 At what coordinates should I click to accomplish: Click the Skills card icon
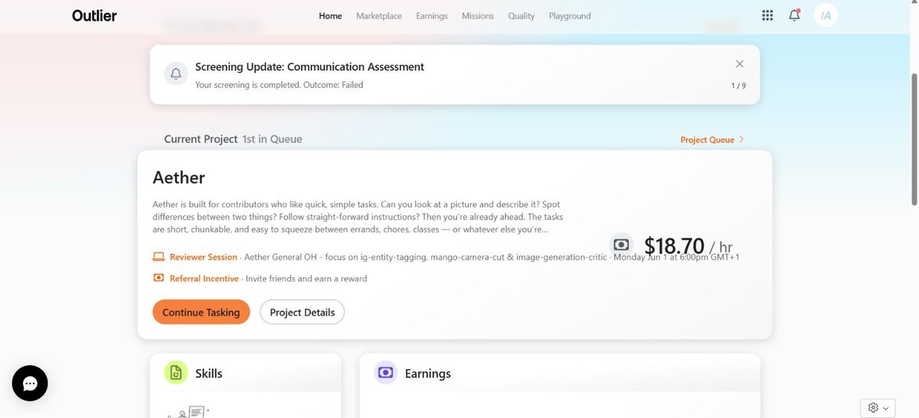click(x=176, y=373)
